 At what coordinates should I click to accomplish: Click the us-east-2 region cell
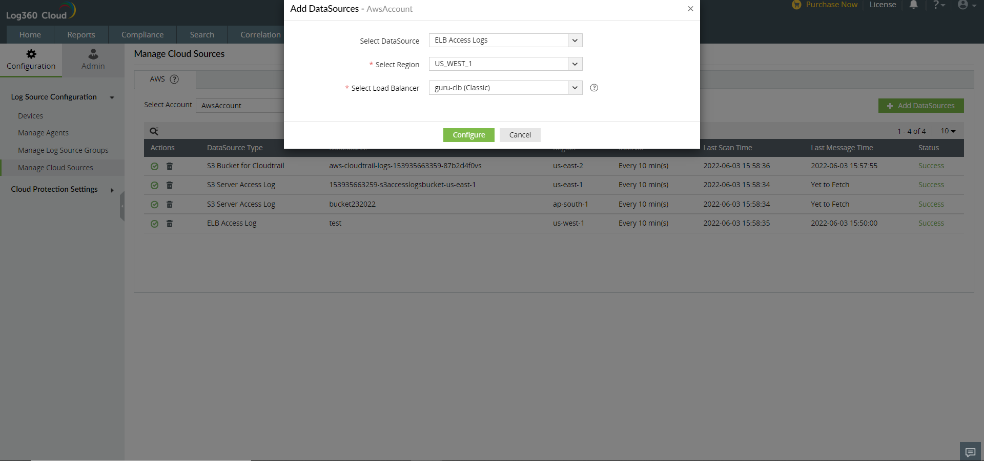(568, 166)
